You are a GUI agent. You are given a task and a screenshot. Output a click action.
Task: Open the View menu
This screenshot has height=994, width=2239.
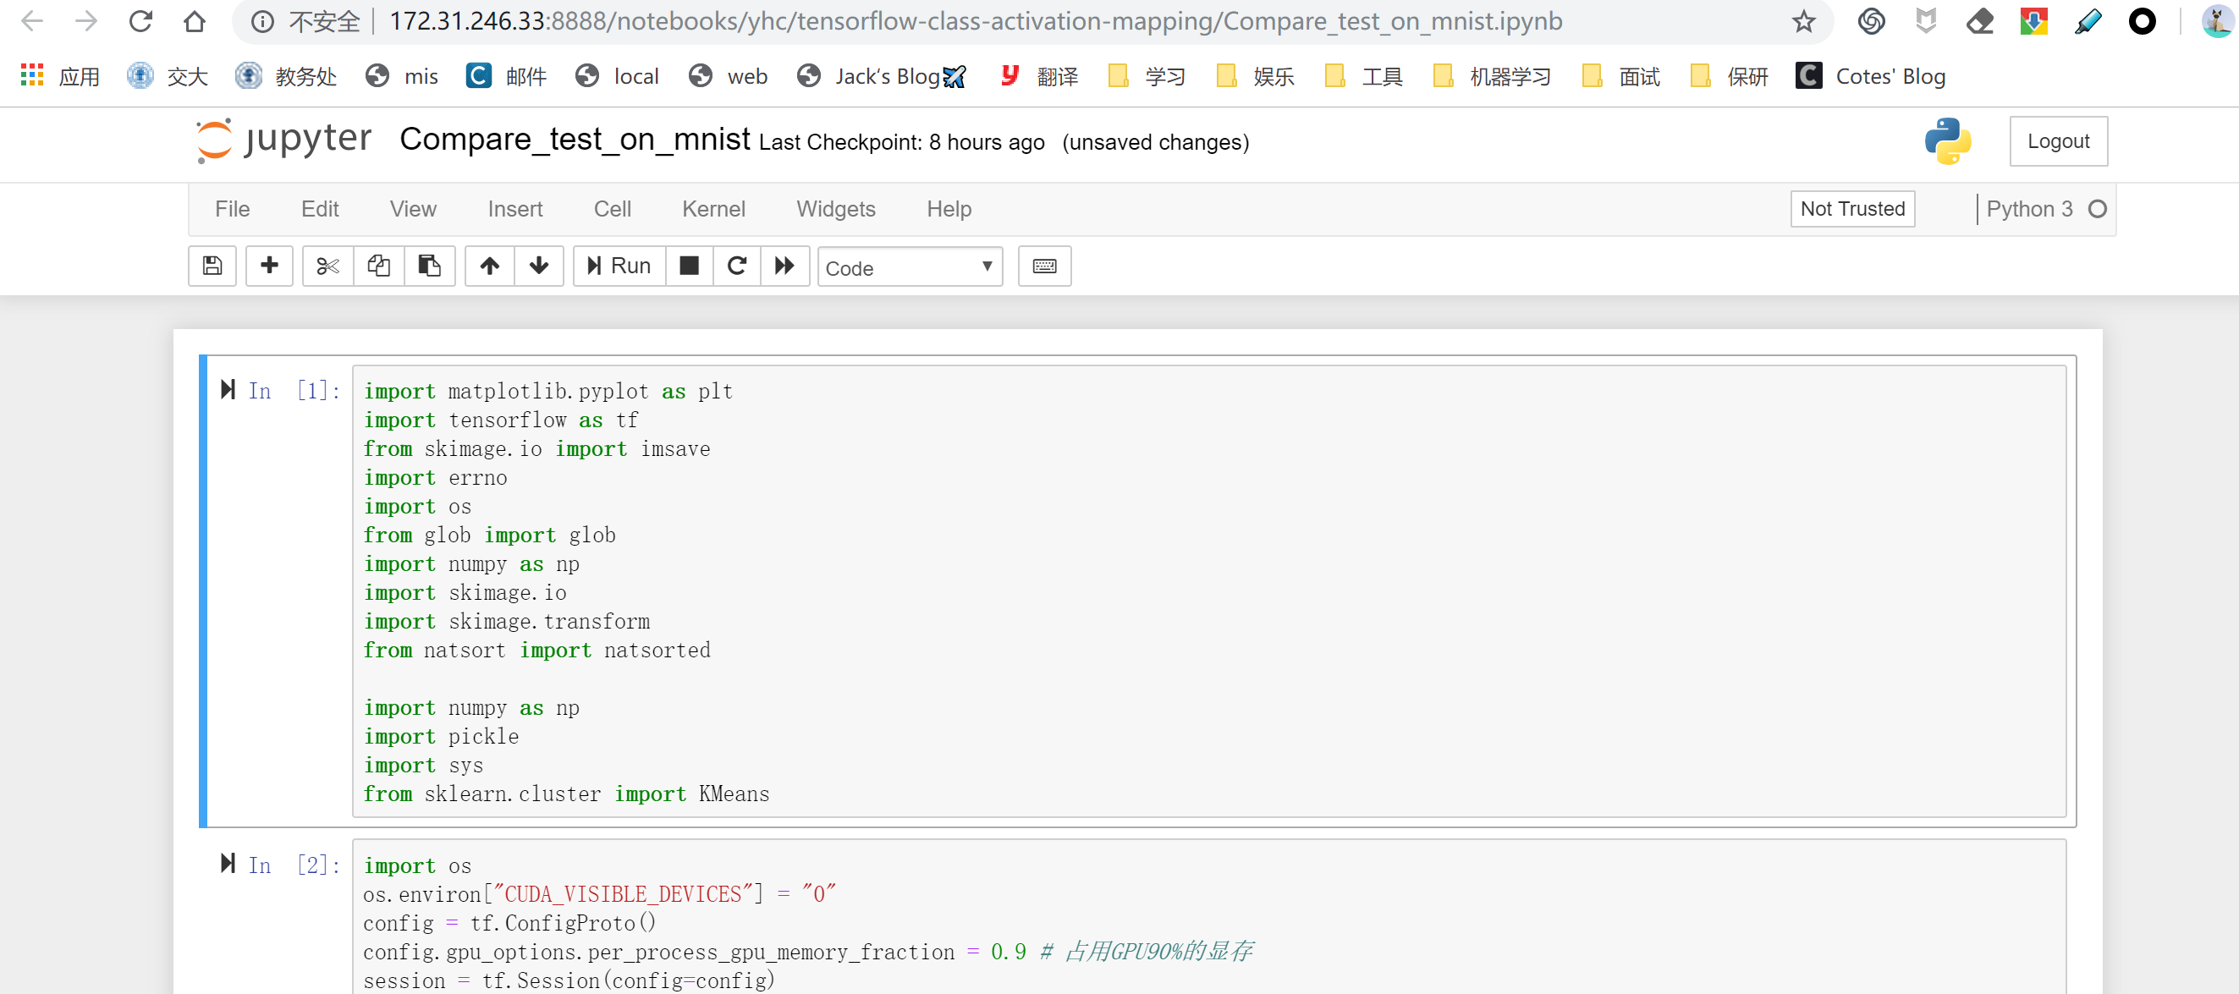[413, 210]
